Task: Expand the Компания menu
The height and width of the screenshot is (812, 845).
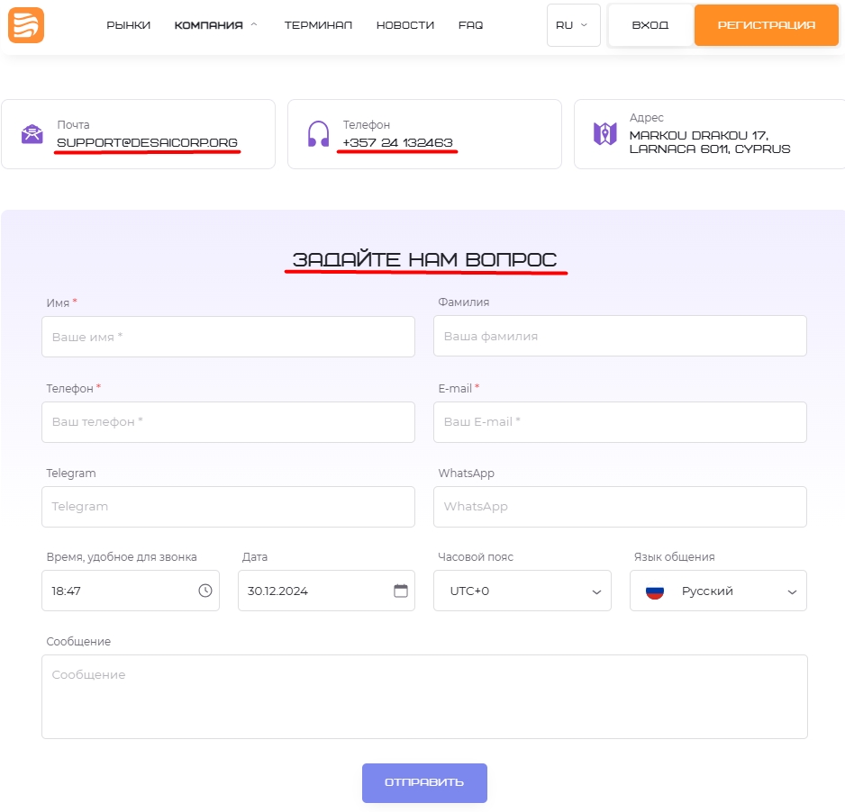Action: pyautogui.click(x=215, y=25)
